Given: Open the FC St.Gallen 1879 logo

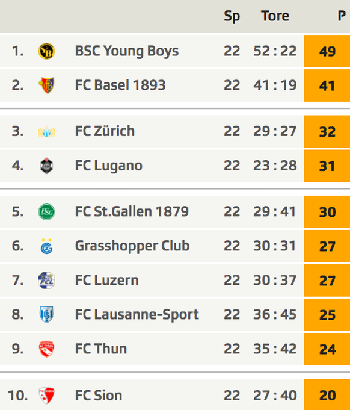Looking at the screenshot, I should (x=46, y=212).
